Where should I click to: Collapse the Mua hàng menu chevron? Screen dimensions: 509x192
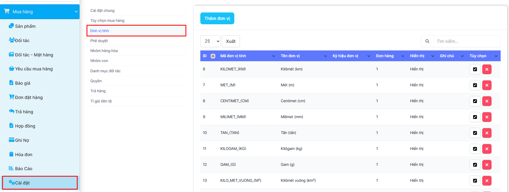click(x=76, y=12)
